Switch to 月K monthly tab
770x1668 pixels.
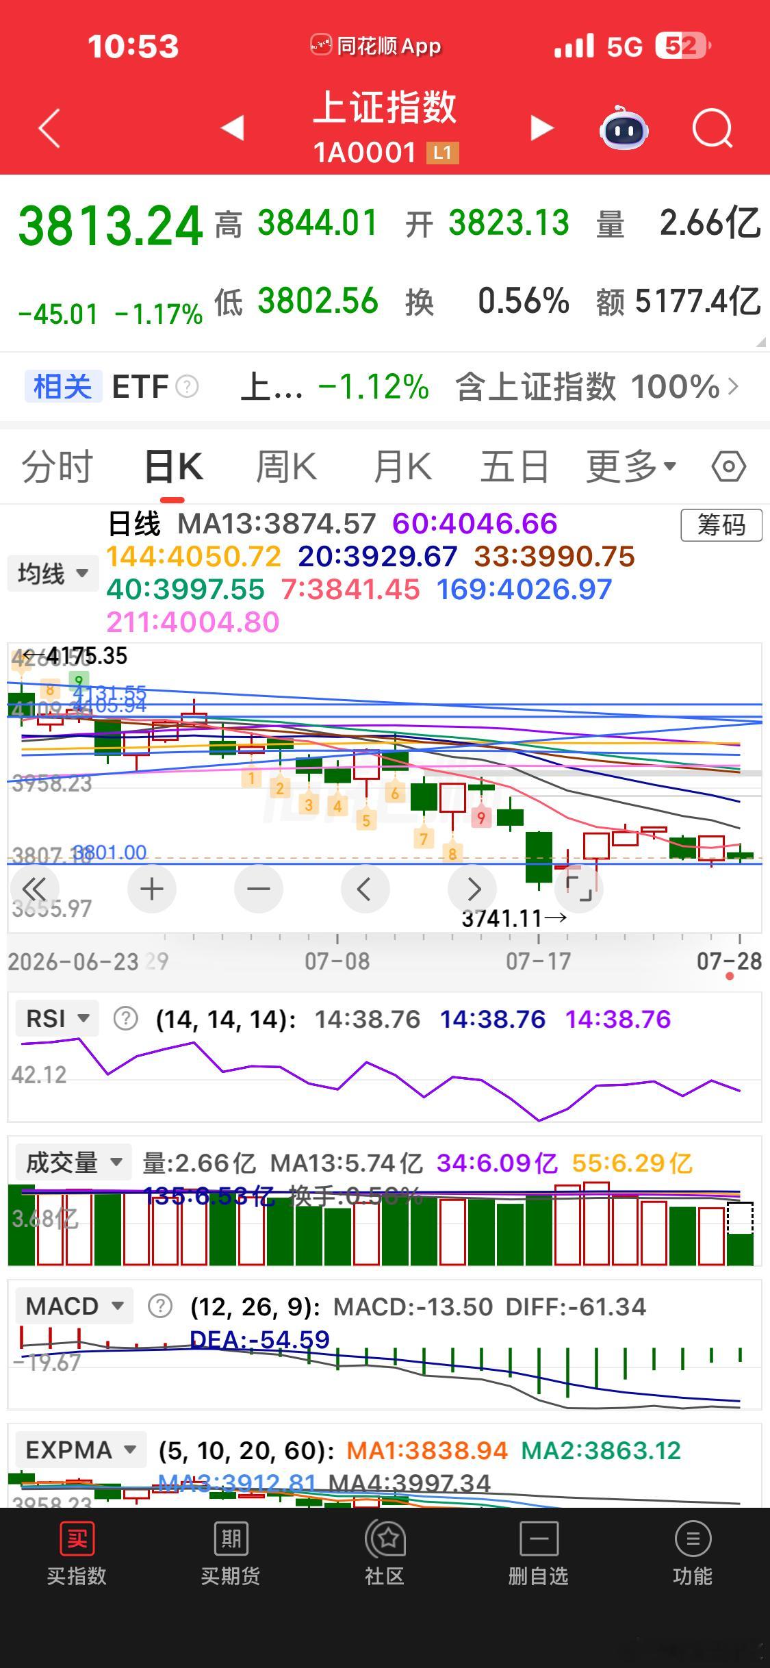[x=402, y=467]
